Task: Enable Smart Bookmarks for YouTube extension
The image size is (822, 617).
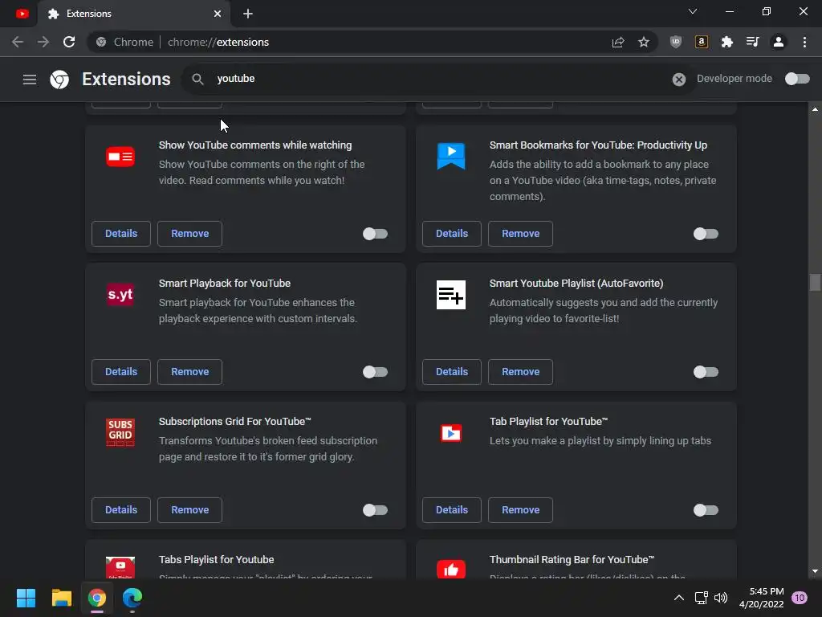Action: (x=706, y=234)
